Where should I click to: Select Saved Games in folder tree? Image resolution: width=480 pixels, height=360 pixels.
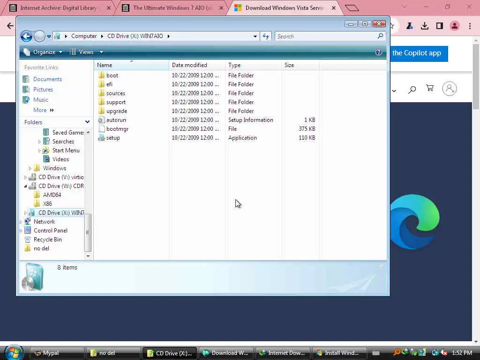pos(67,133)
